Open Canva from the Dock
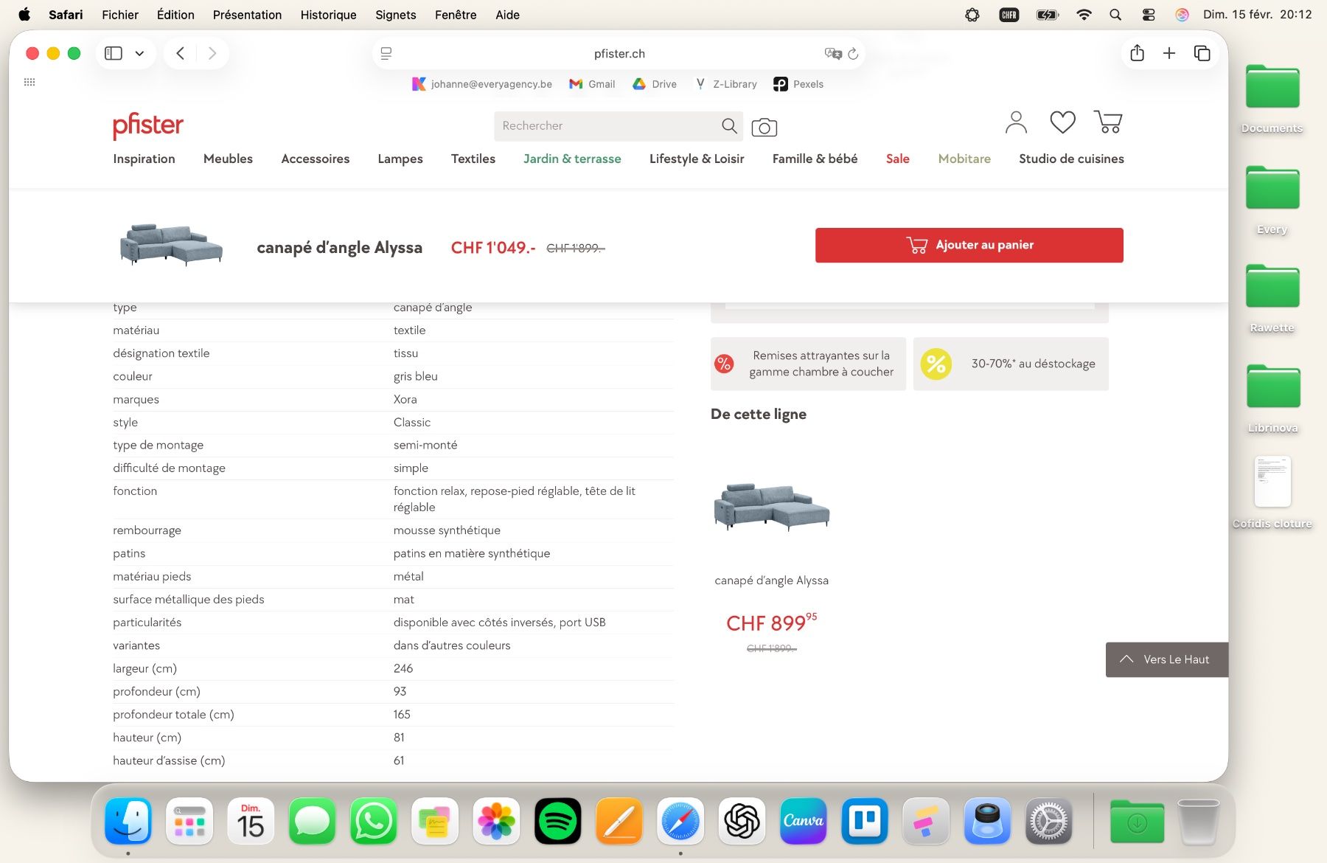Screen dimensions: 1327x863 [804, 821]
